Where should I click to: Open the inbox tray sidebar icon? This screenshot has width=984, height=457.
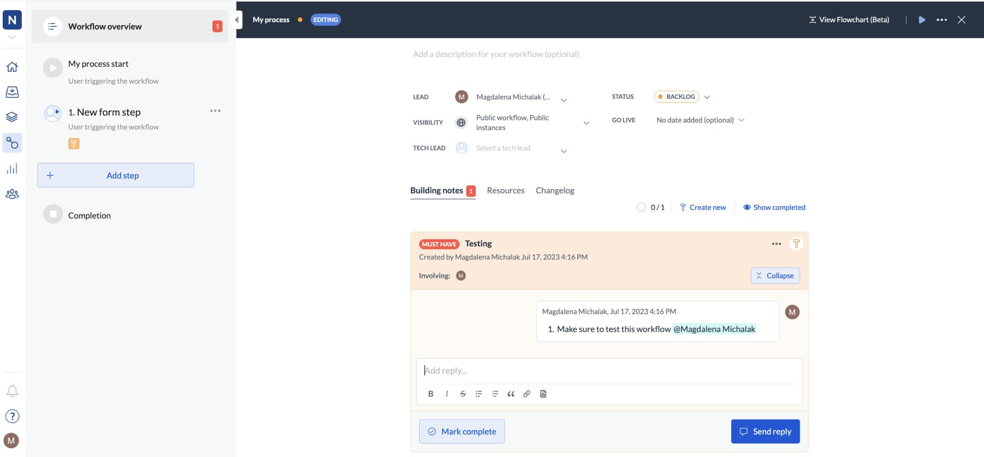12,92
